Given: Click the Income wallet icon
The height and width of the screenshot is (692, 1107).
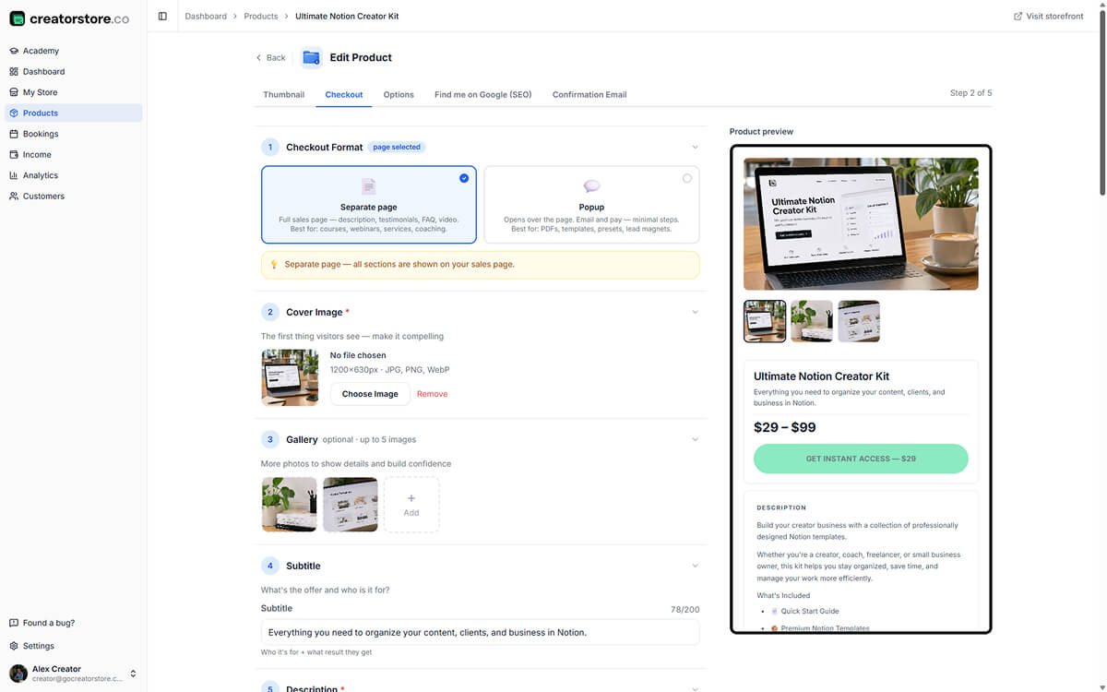Looking at the screenshot, I should pyautogui.click(x=14, y=154).
